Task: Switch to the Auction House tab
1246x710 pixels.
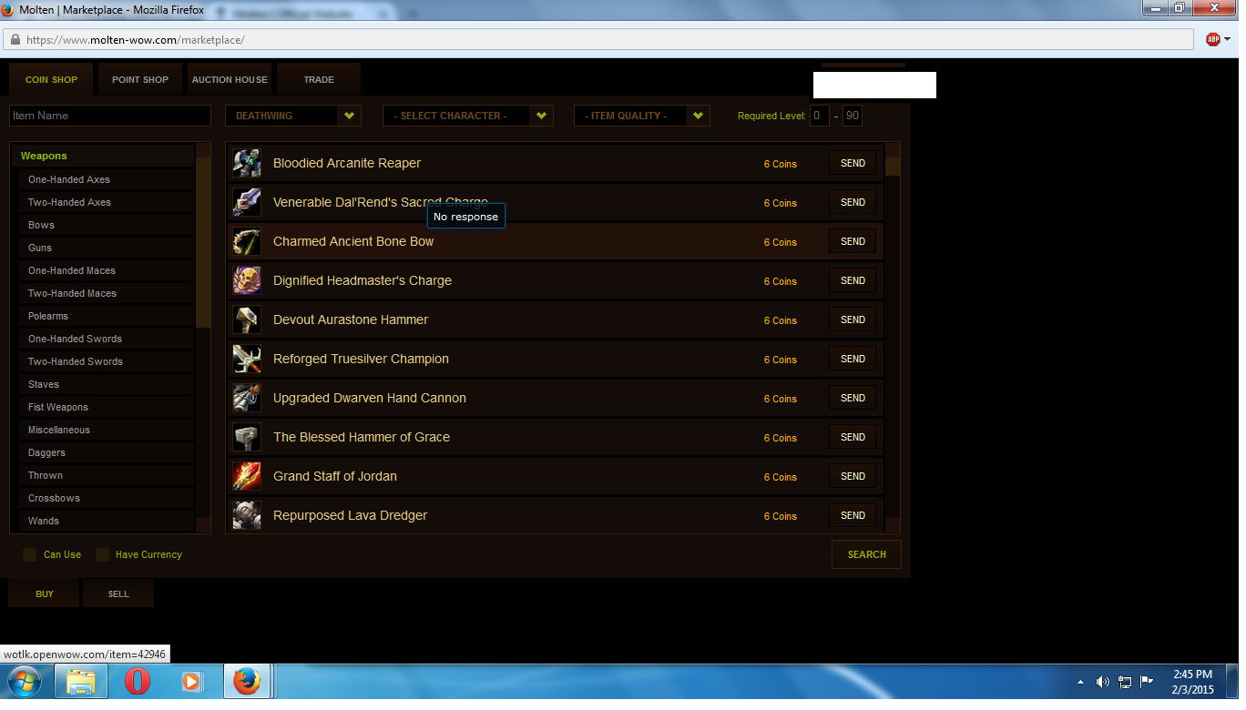Action: click(x=230, y=79)
